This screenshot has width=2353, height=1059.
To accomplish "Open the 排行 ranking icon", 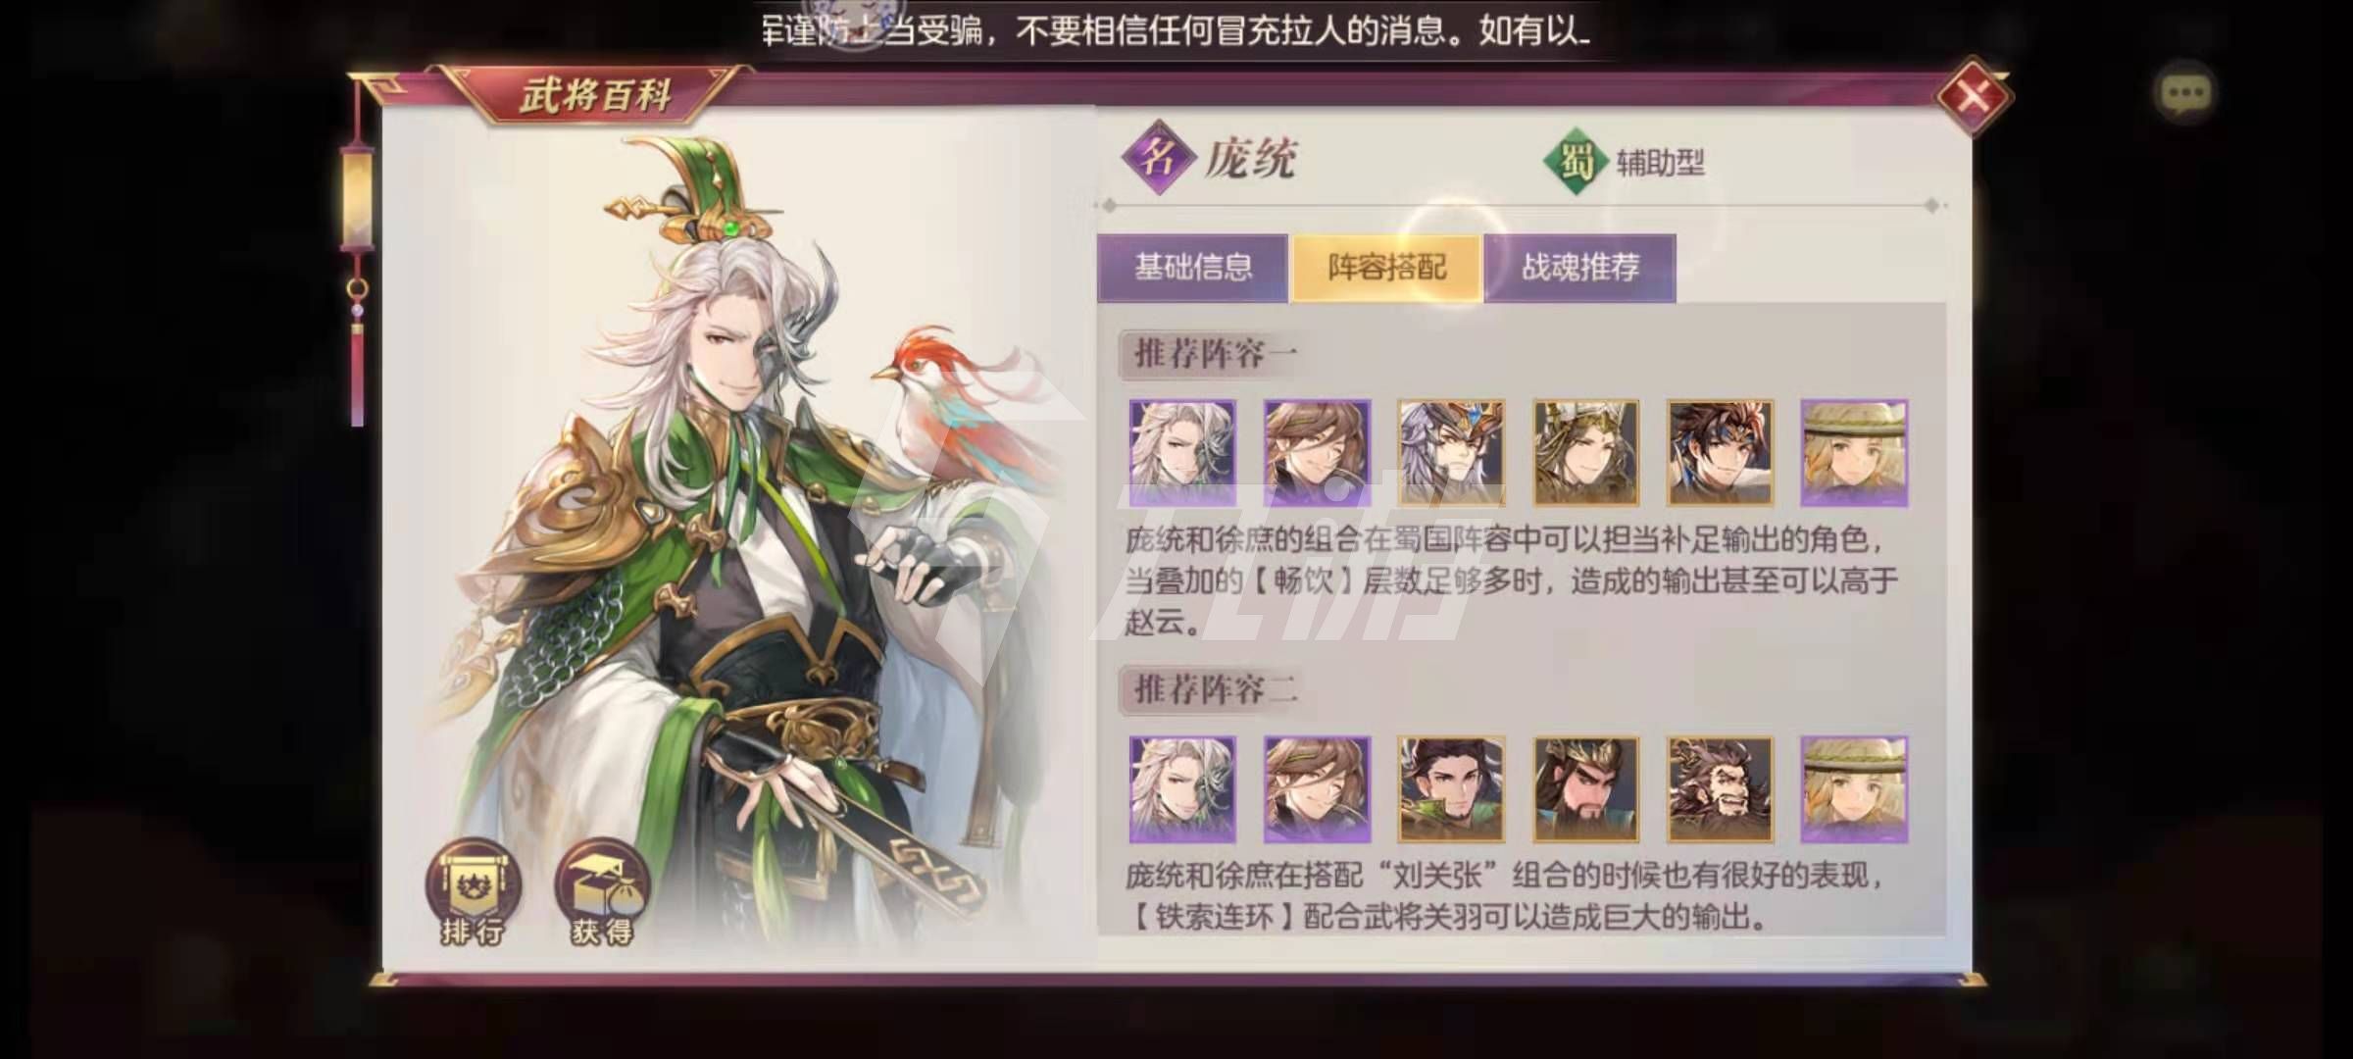I will pyautogui.click(x=473, y=892).
